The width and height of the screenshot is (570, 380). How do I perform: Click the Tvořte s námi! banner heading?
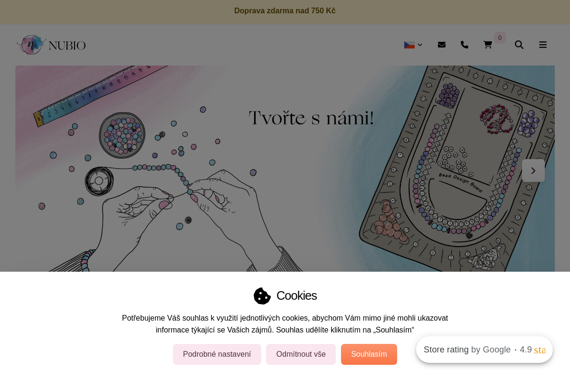click(x=311, y=118)
